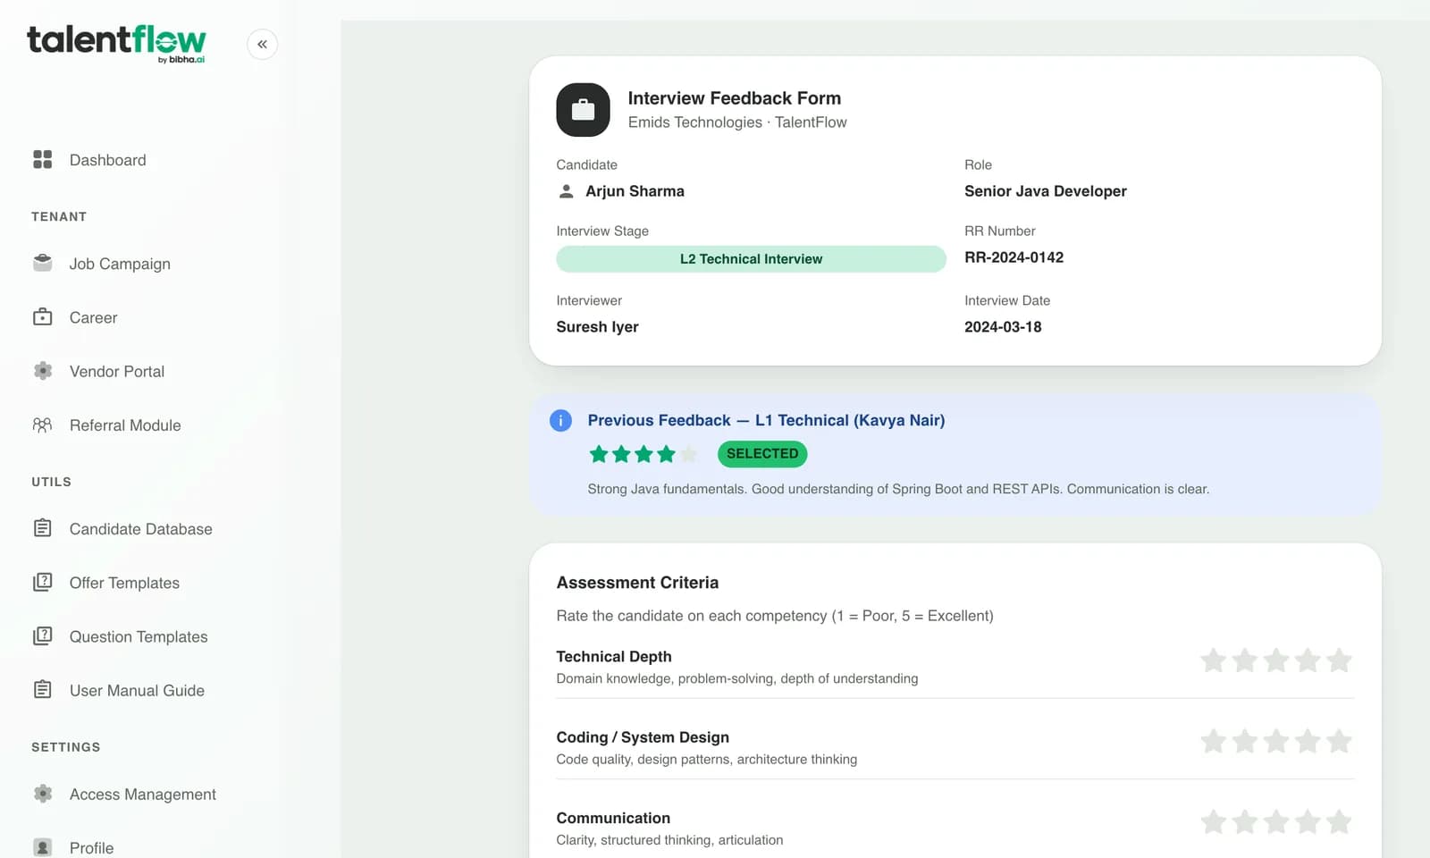Open Referral Module

[125, 425]
